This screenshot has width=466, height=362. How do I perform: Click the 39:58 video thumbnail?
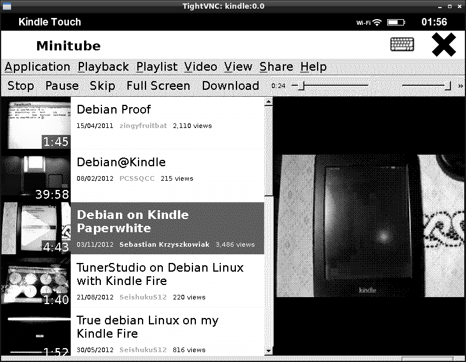click(36, 175)
